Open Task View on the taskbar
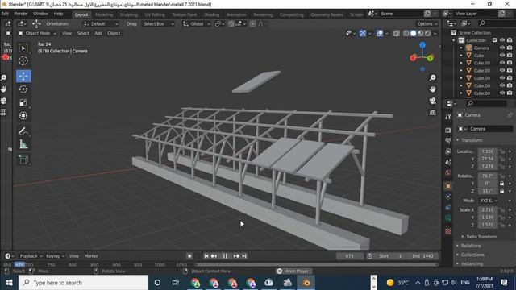 (176, 283)
